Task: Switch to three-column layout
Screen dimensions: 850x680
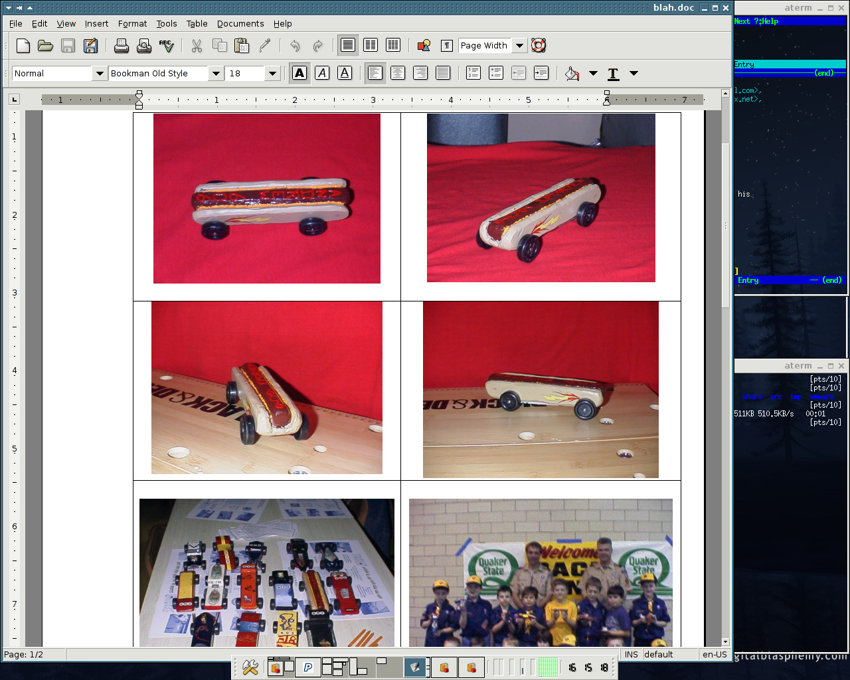Action: pos(393,46)
